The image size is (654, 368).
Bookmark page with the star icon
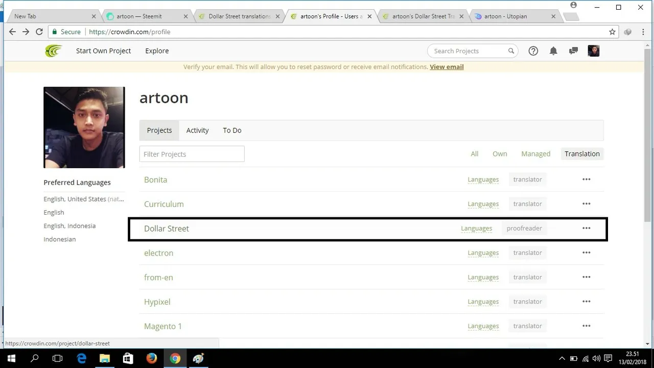612,32
